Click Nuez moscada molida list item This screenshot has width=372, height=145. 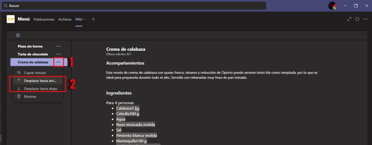pos(136,125)
